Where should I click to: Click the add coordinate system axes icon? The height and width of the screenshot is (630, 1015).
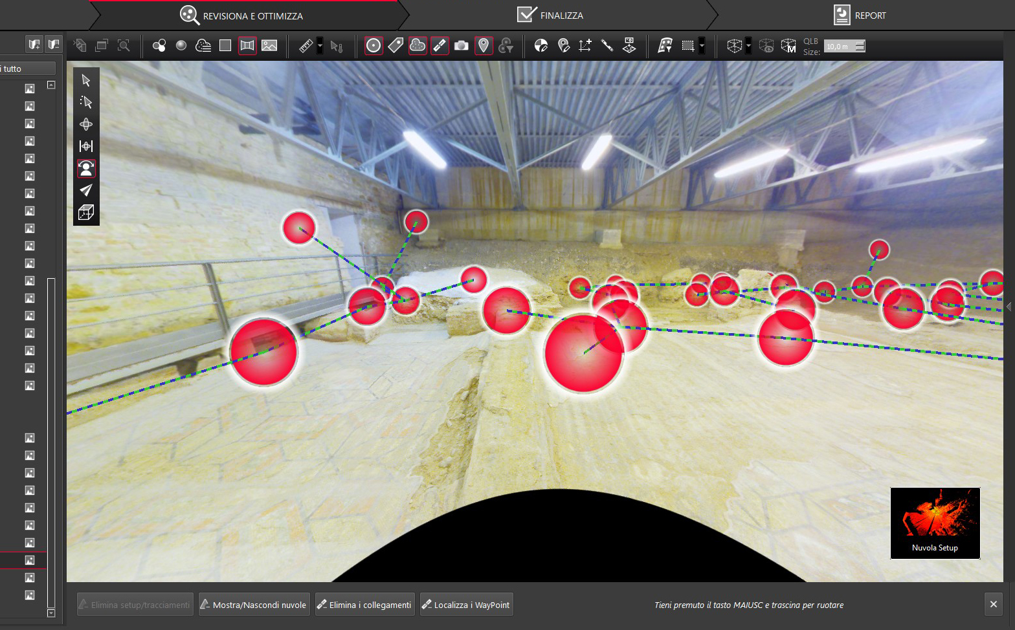tap(585, 46)
